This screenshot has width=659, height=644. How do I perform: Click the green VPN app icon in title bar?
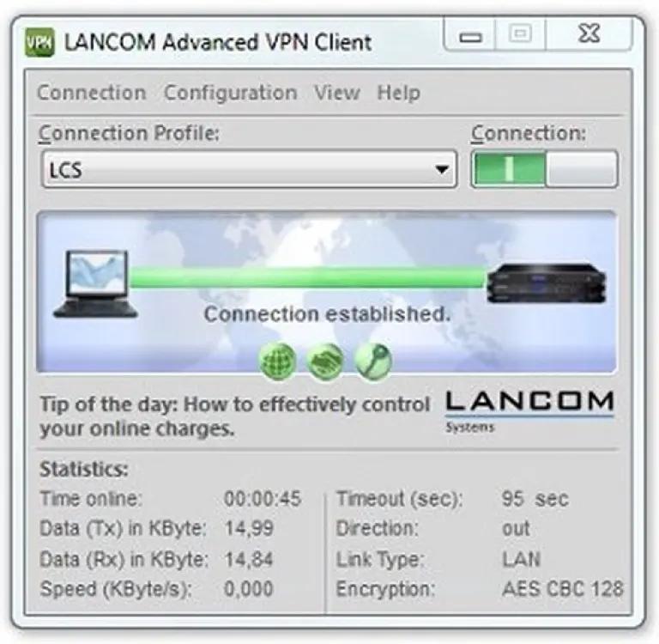pos(39,42)
